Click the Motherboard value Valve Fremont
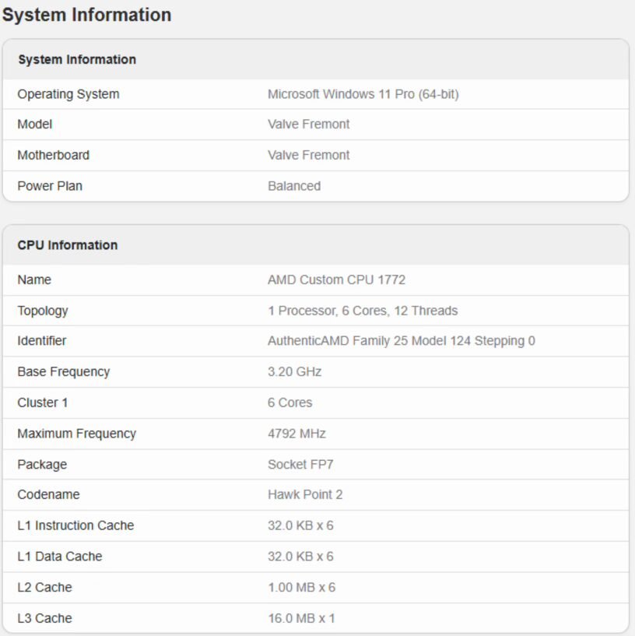635x636 pixels. click(309, 155)
